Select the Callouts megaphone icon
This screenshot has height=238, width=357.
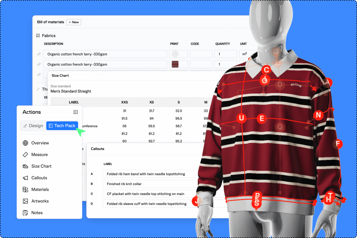tap(26, 178)
